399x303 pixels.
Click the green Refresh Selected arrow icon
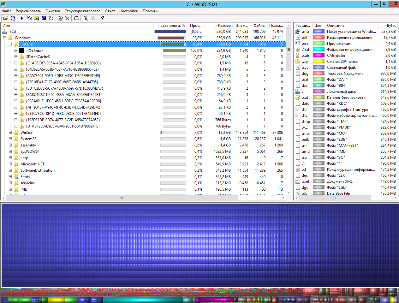point(51,18)
